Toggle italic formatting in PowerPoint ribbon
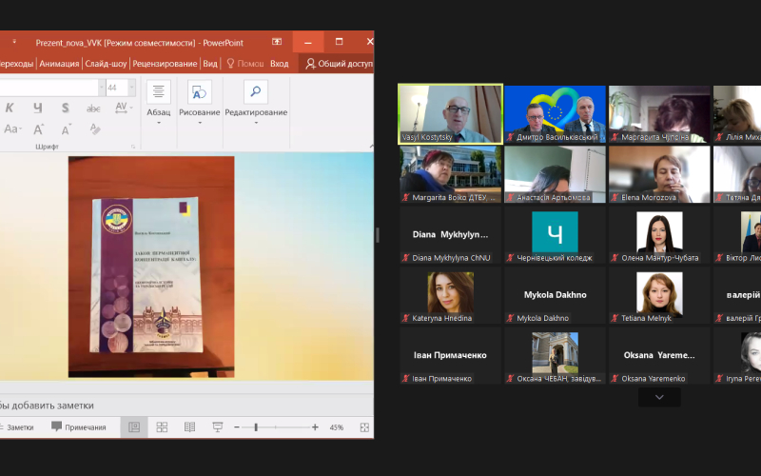Image resolution: width=761 pixels, height=476 pixels. click(x=10, y=108)
